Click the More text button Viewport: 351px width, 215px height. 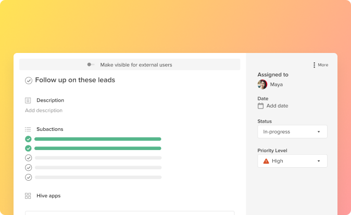323,65
